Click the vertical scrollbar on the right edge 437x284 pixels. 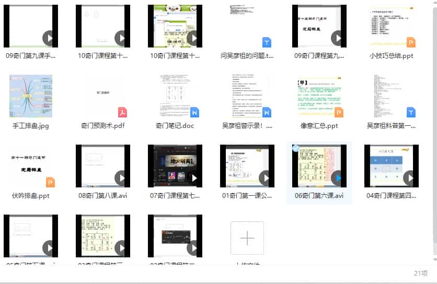pyautogui.click(x=434, y=131)
